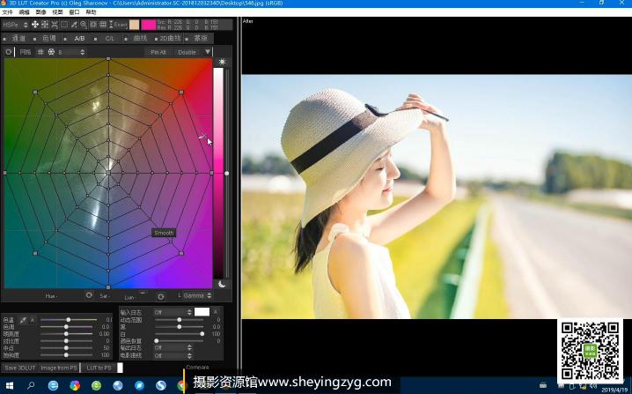Switch to the 2D曲线 tab

click(x=168, y=39)
